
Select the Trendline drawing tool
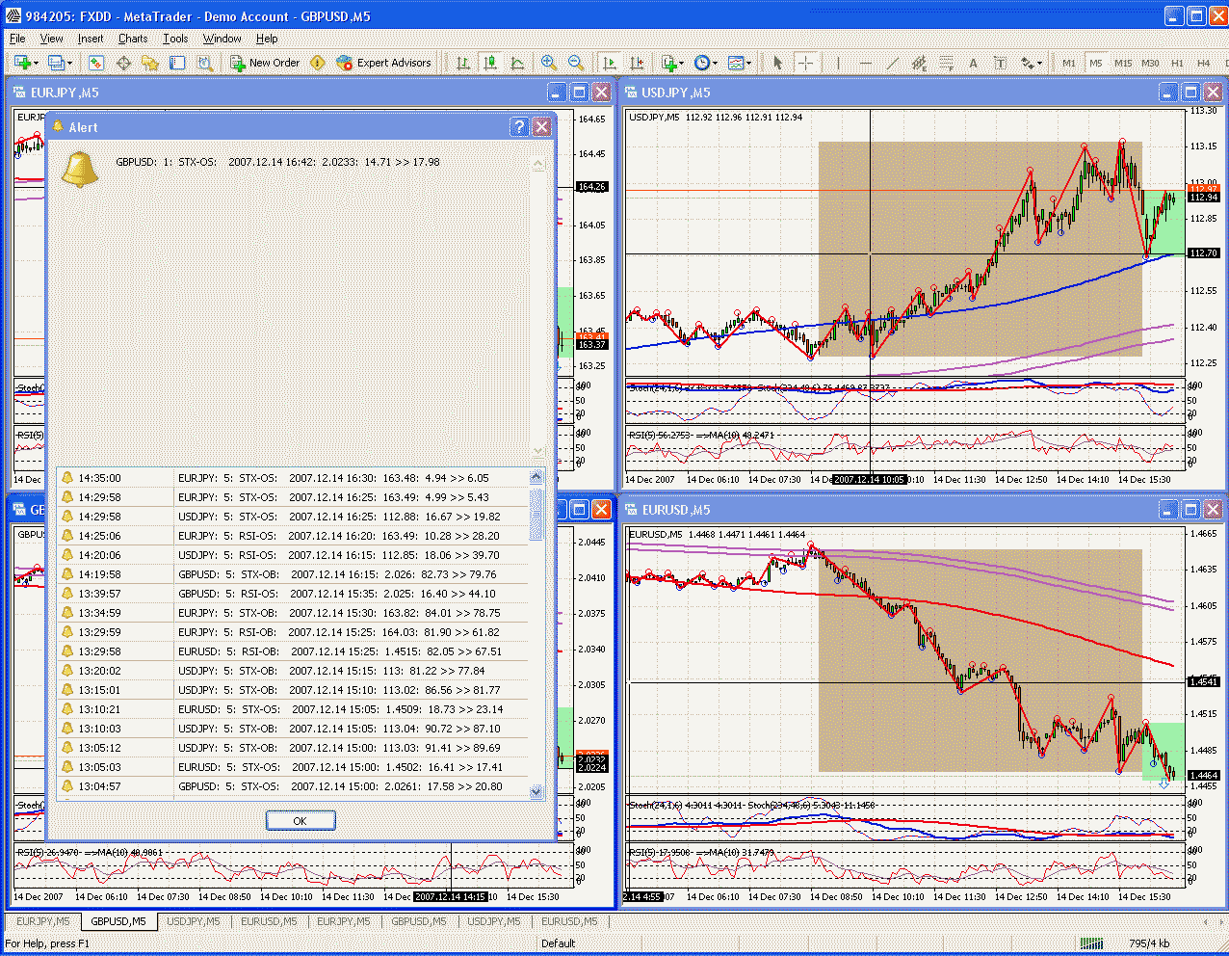coord(892,63)
